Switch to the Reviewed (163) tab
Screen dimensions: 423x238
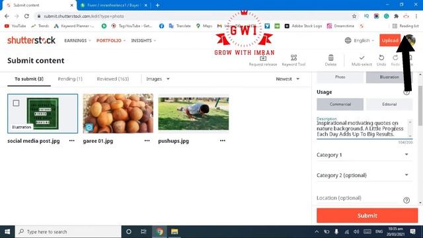[x=113, y=79]
